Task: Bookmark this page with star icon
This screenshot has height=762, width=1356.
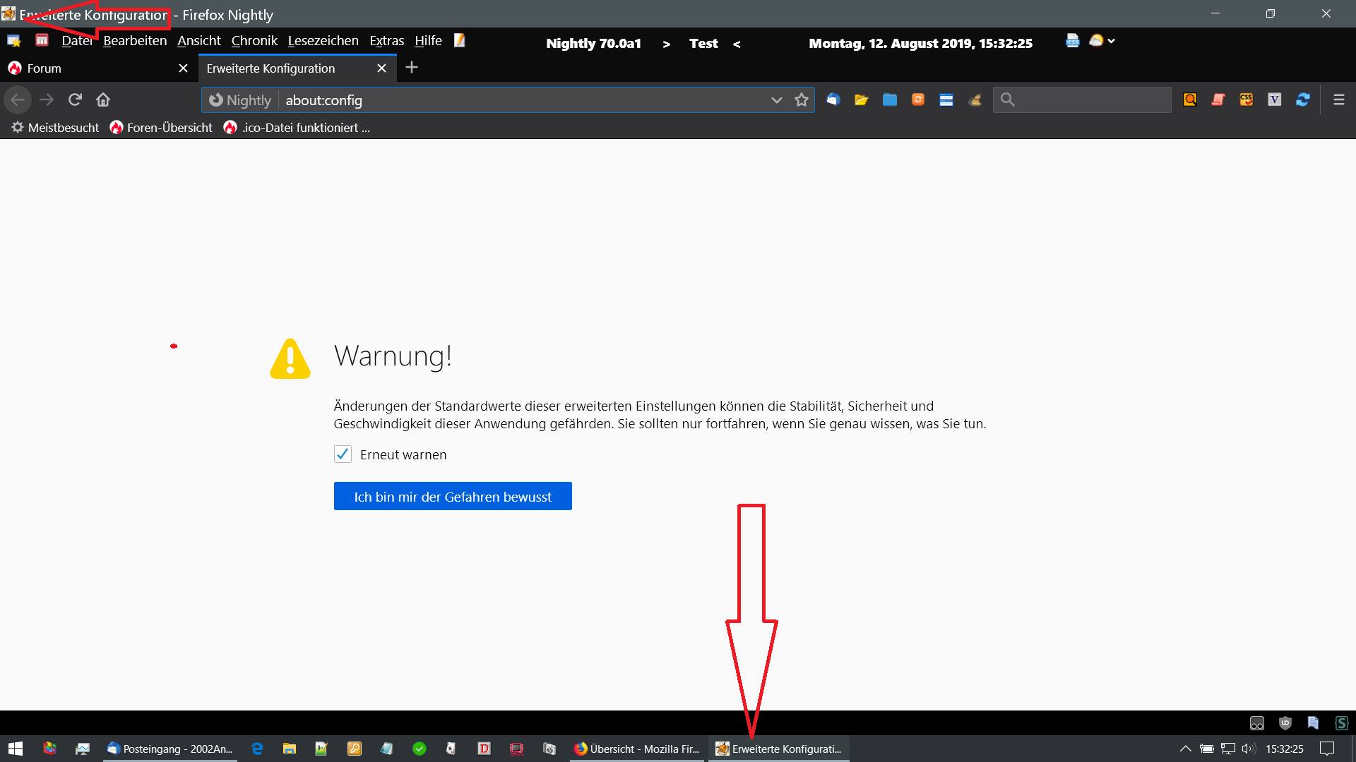Action: 801,99
